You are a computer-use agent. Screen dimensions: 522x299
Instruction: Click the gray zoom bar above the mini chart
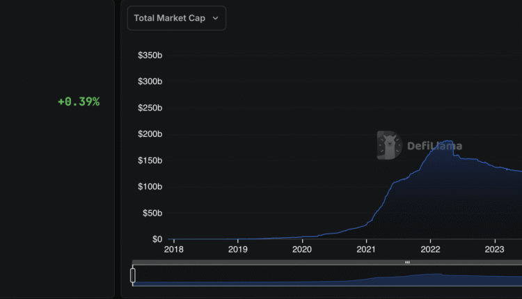tap(278, 262)
